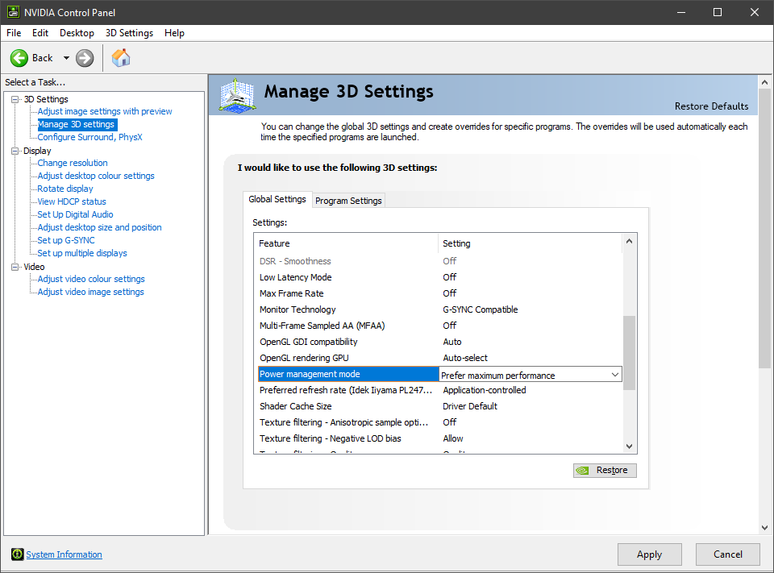Select the OpenGL rendering GPU row

[x=439, y=358]
